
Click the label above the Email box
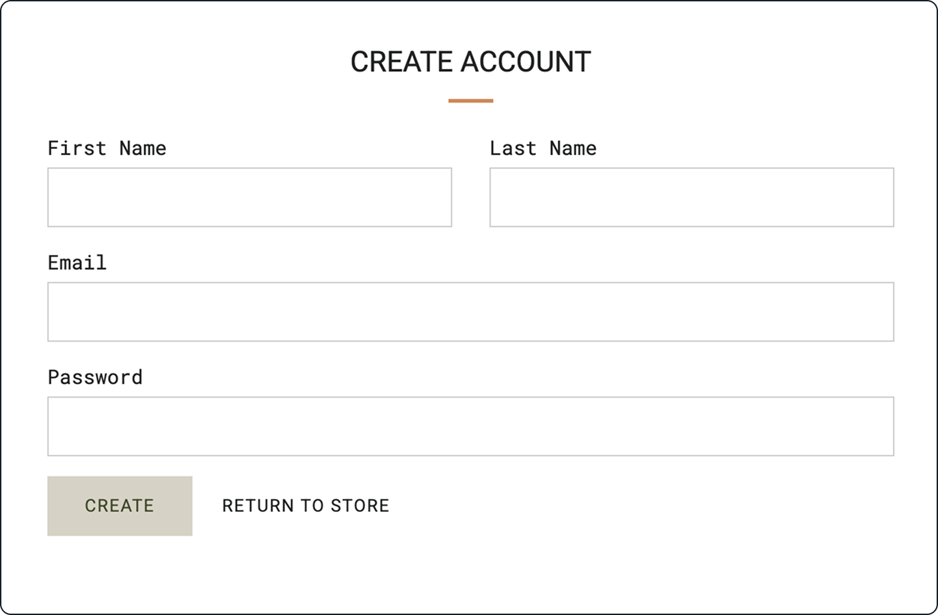click(x=77, y=262)
